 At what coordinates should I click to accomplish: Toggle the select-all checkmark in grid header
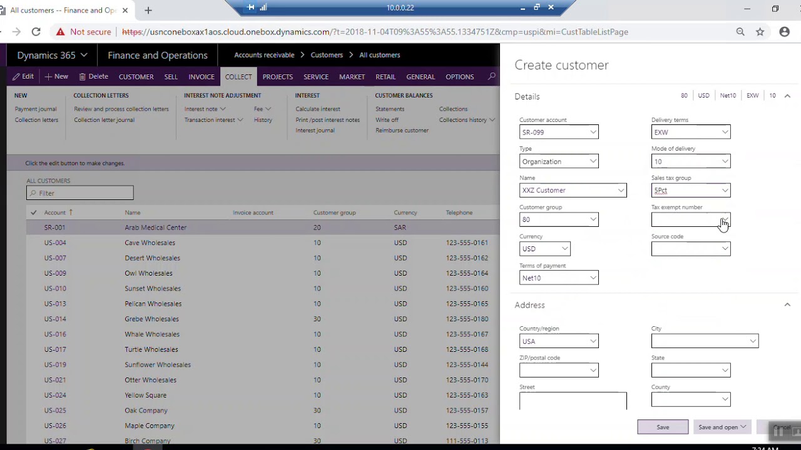pyautogui.click(x=34, y=212)
